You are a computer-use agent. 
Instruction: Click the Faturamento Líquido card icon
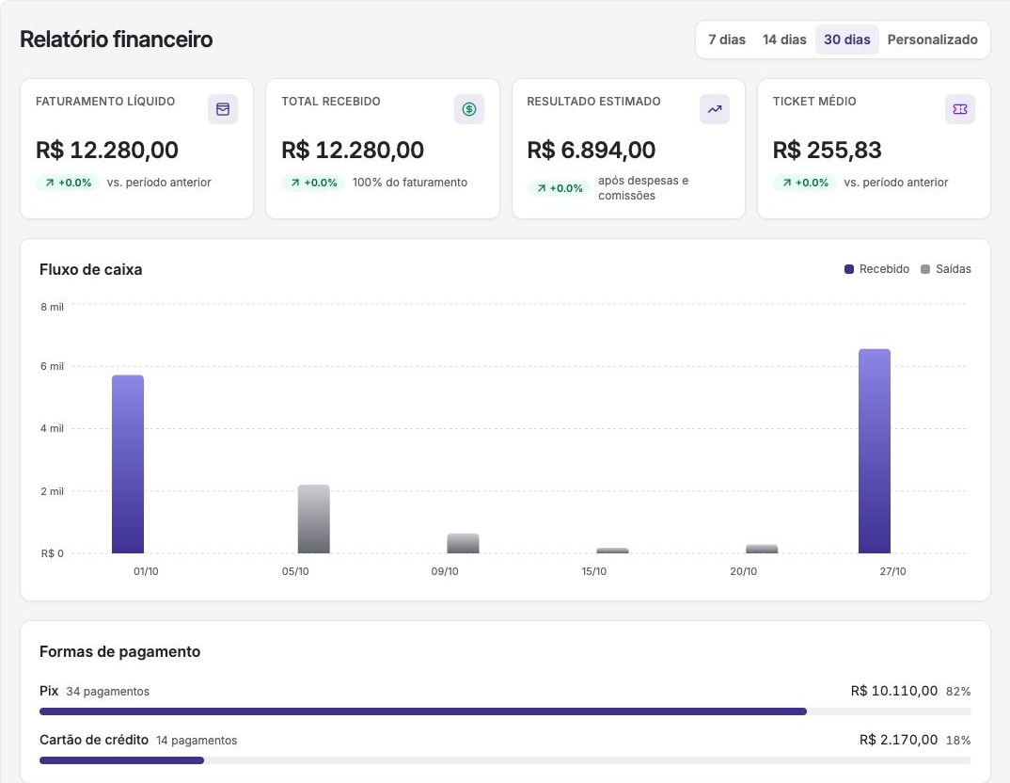point(223,109)
